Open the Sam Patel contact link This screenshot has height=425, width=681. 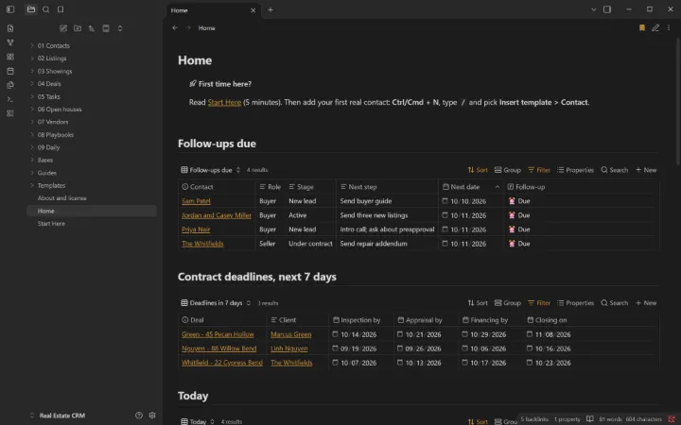coord(196,201)
